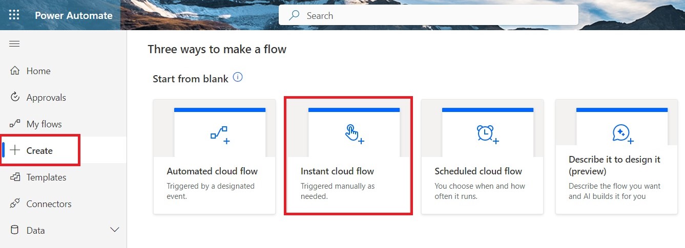Click the My flows icon
The width and height of the screenshot is (685, 248).
click(15, 124)
